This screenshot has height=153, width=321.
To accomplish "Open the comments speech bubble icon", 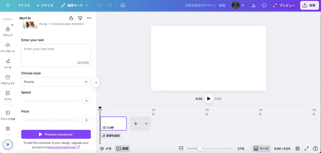I will pos(264,5).
